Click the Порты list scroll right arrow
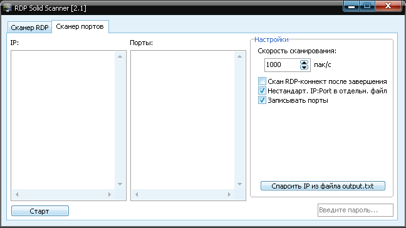Viewport: 406px width, 228px height. (x=229, y=194)
